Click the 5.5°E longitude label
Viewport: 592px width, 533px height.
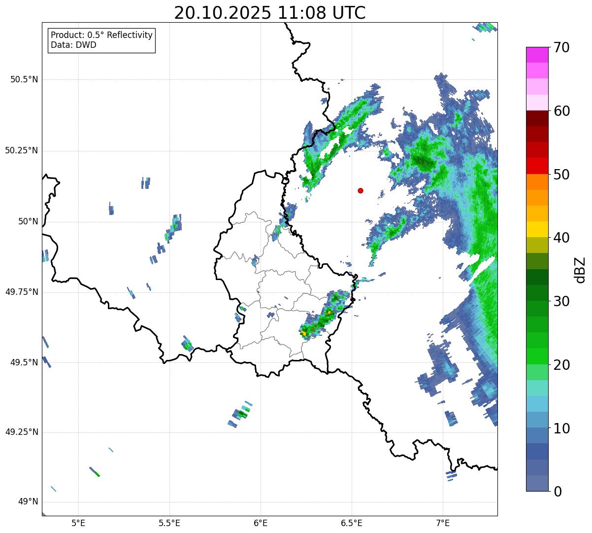[x=169, y=523]
